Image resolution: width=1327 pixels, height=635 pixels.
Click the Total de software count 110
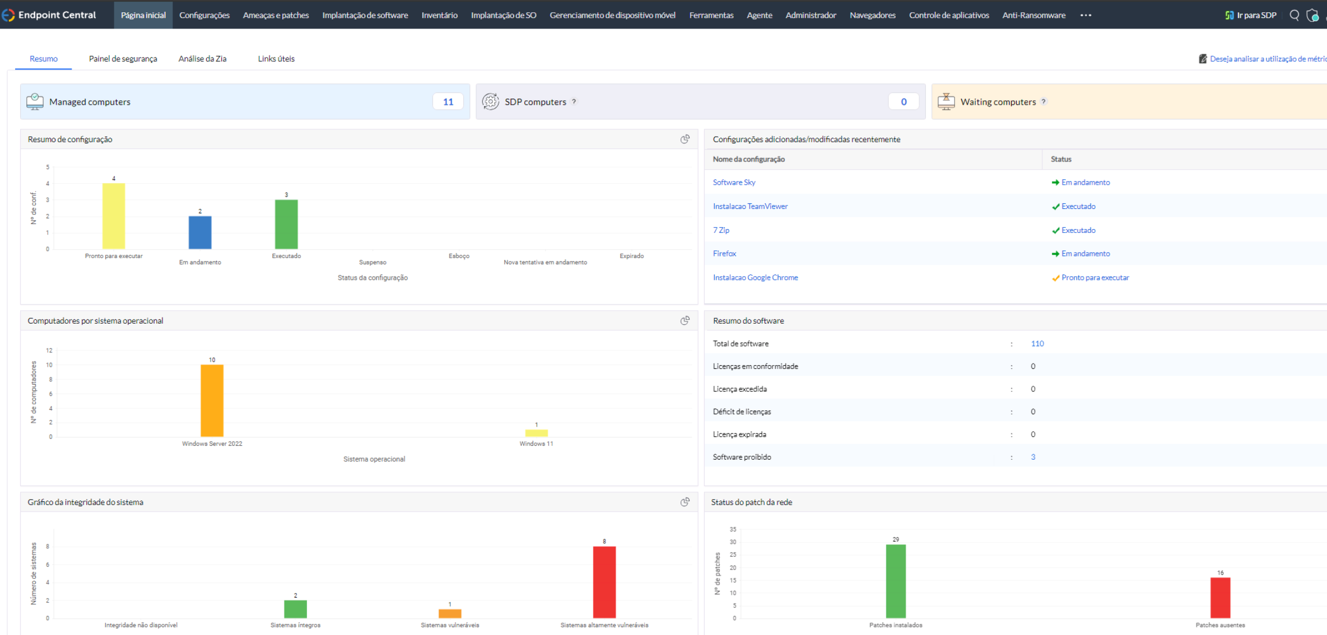(x=1037, y=344)
